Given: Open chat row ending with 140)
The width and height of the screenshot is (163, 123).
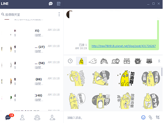Looking at the screenshot, I should pos(32,98).
